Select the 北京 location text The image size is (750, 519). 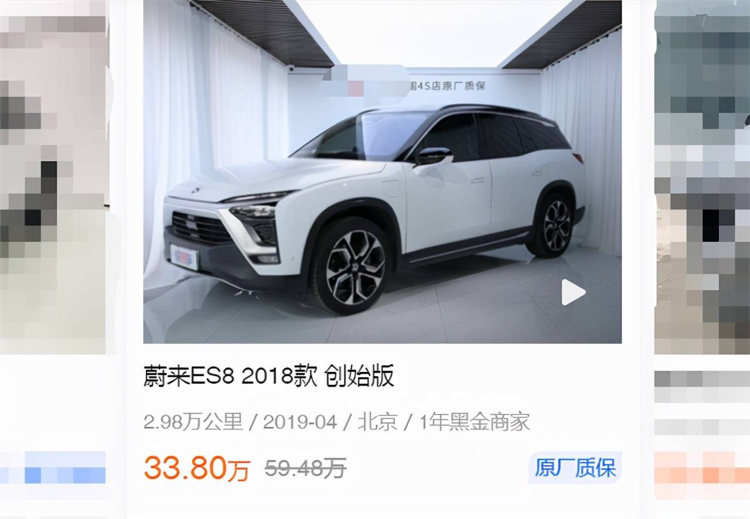(x=377, y=422)
